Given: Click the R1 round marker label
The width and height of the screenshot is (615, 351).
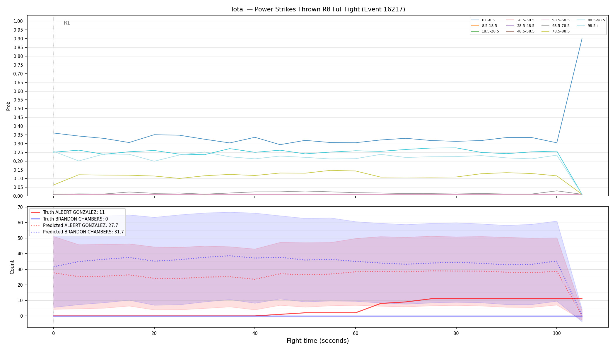Looking at the screenshot, I should tap(67, 23).
